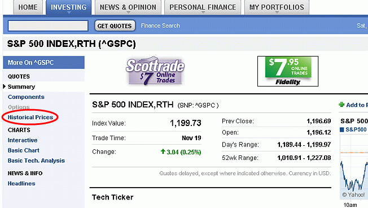Open the My Portfolios tab

pos(277,7)
